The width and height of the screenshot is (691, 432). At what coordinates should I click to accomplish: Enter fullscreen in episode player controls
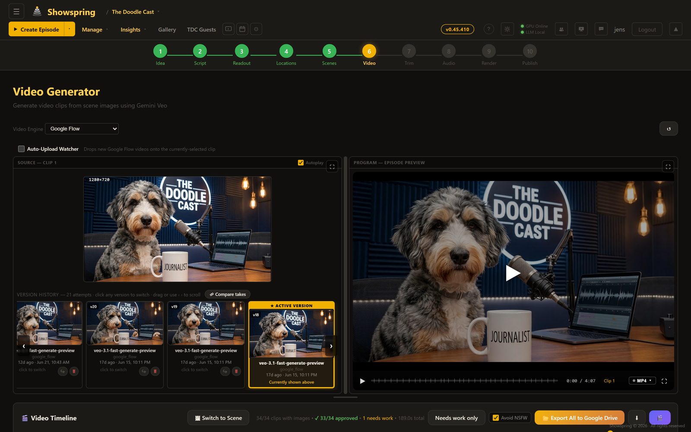pos(664,381)
